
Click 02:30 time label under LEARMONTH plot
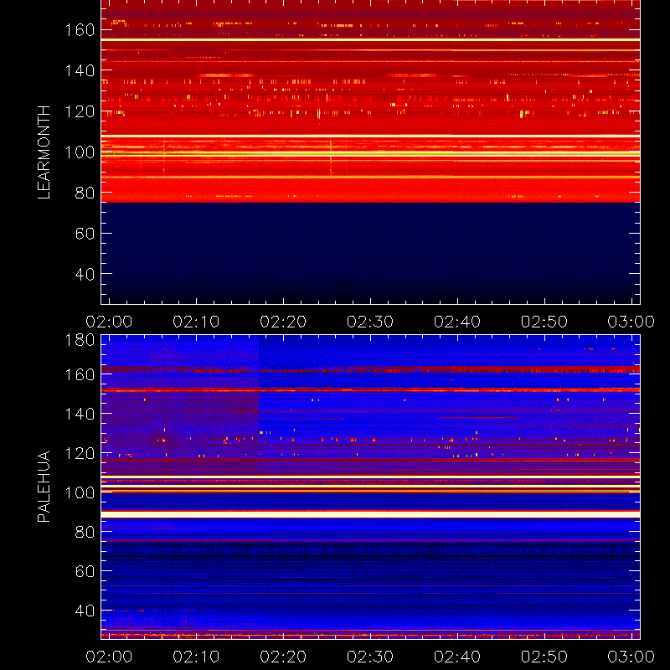[x=370, y=322]
